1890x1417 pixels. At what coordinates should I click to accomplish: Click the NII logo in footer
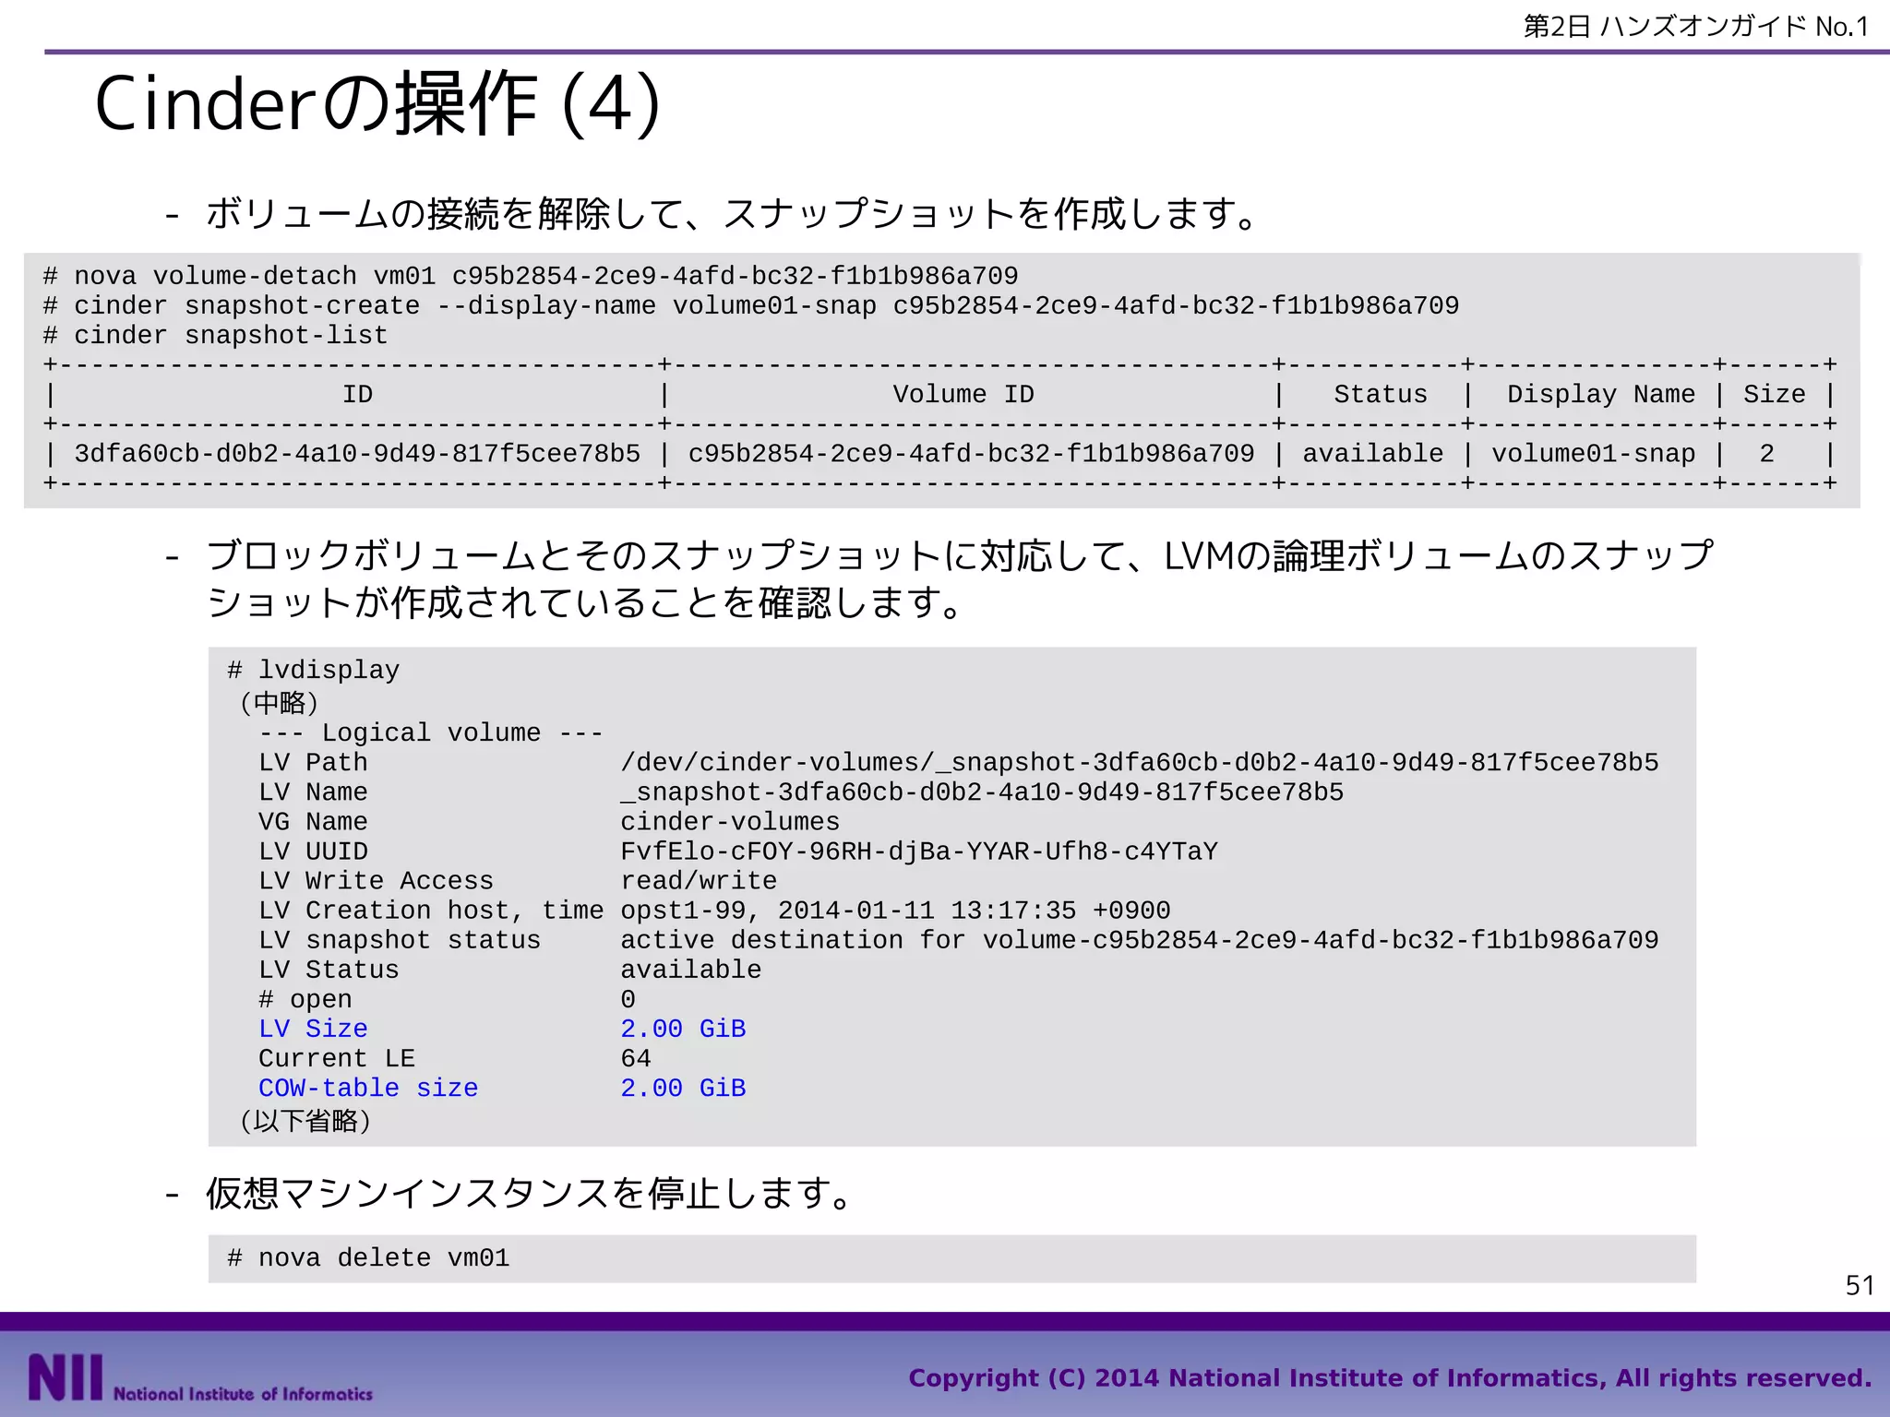point(200,1377)
